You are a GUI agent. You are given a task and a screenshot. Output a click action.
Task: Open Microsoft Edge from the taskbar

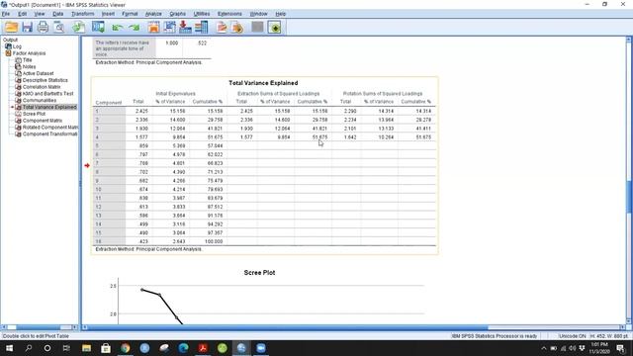pyautogui.click(x=183, y=348)
